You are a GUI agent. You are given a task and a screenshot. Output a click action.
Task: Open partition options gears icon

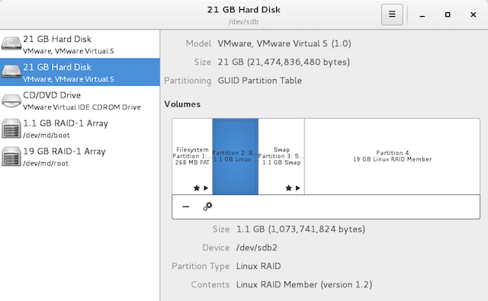tap(208, 207)
